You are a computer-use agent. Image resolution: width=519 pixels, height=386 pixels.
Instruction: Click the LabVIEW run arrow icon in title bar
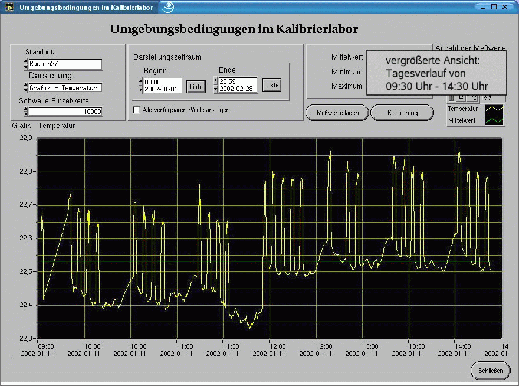point(9,7)
